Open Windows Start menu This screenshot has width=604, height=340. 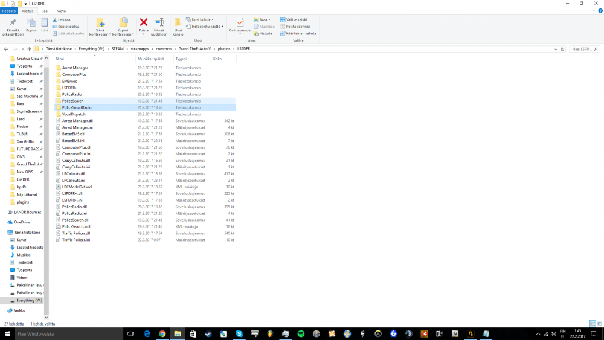coord(7,334)
